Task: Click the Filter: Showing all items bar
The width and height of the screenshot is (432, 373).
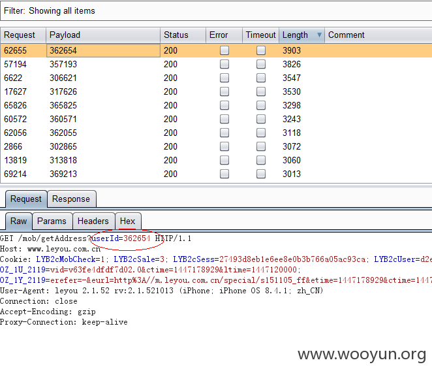Action: [x=216, y=10]
